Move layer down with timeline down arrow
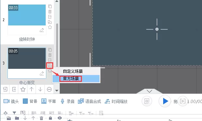 25,118
